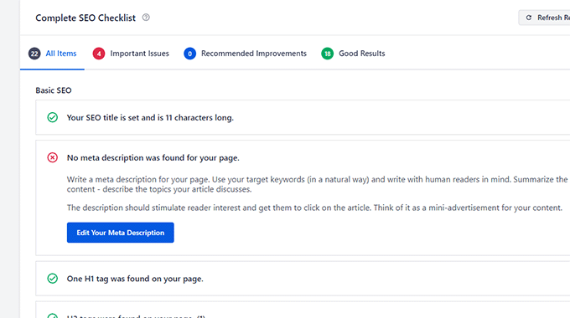Click the green check icon beside SEO title
570x318 pixels.
pyautogui.click(x=52, y=118)
